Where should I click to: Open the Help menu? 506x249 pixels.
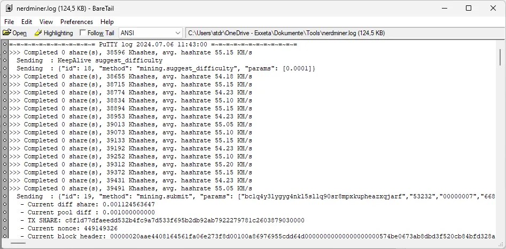click(107, 22)
